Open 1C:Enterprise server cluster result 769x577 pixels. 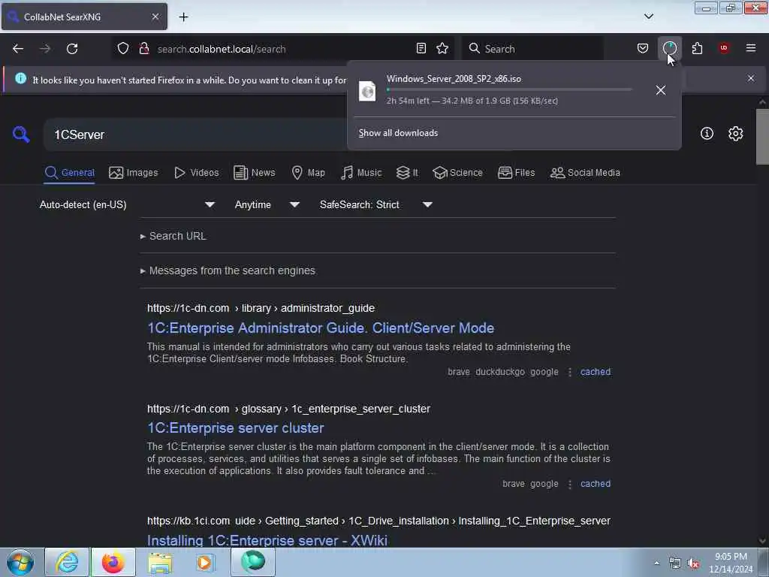point(235,427)
